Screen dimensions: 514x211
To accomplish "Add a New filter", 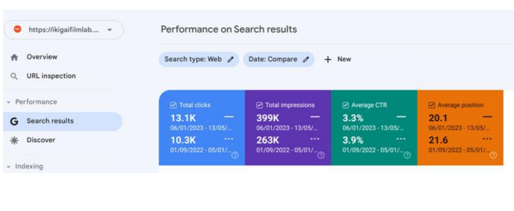I will tap(338, 59).
